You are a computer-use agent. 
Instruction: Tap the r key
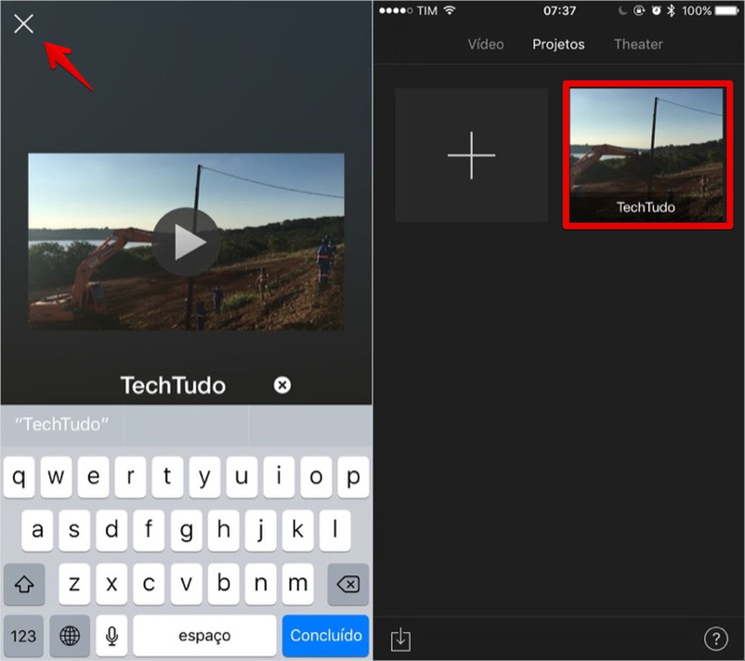(x=130, y=477)
